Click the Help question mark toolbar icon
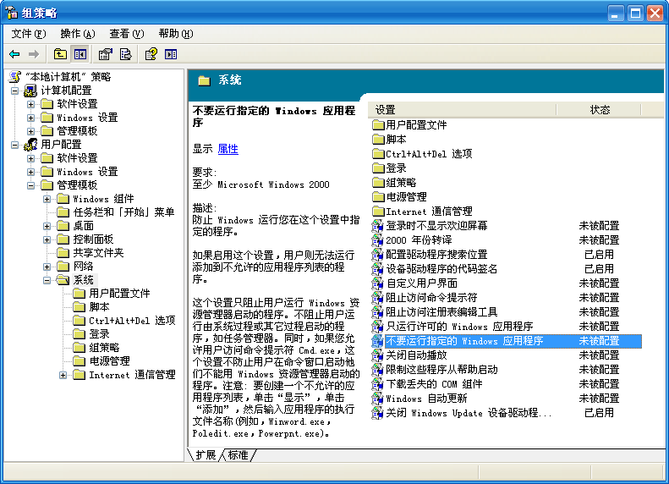The width and height of the screenshot is (669, 484). (x=151, y=54)
